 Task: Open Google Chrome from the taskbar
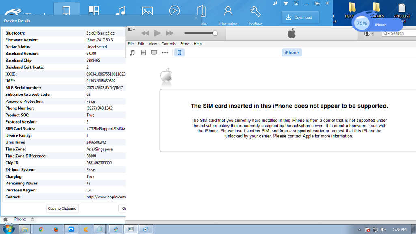tap(41, 229)
